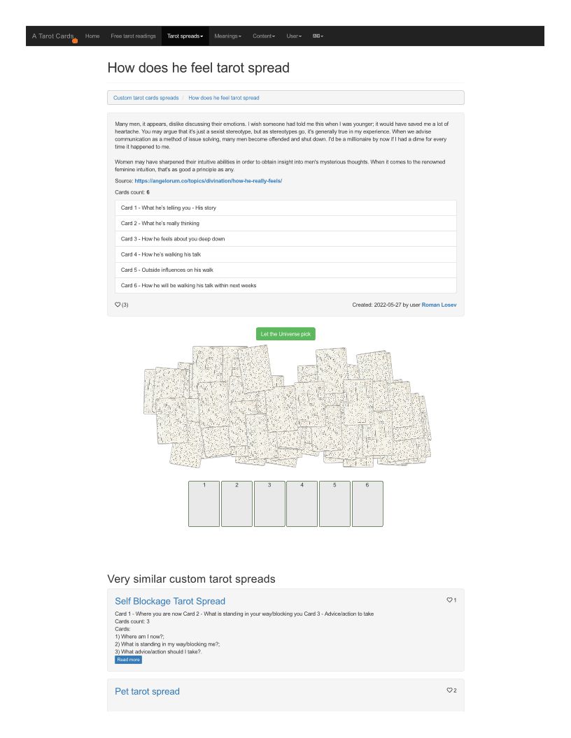Viewport: 571px width, 738px height.
Task: Open the Self Blockage Tarot Spread title
Action: (170, 601)
